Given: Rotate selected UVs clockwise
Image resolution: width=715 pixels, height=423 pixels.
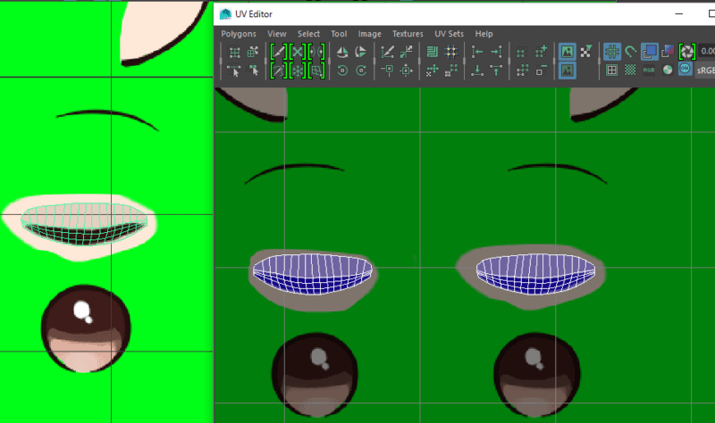Looking at the screenshot, I should (x=360, y=70).
